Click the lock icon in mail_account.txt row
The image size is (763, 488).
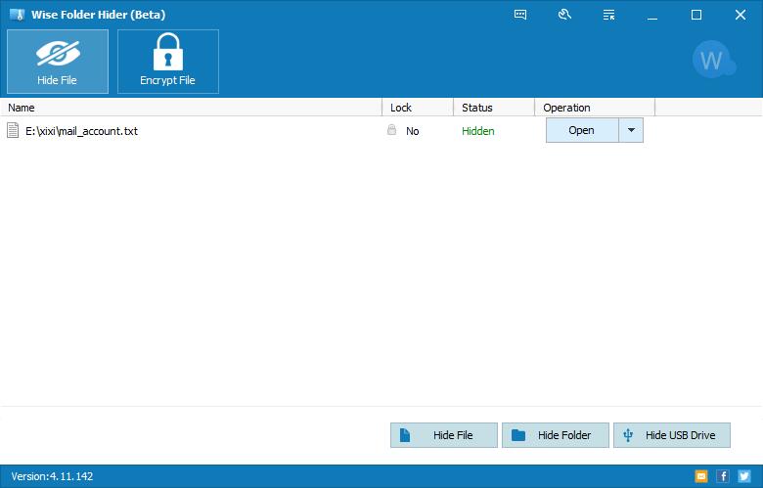coord(391,129)
